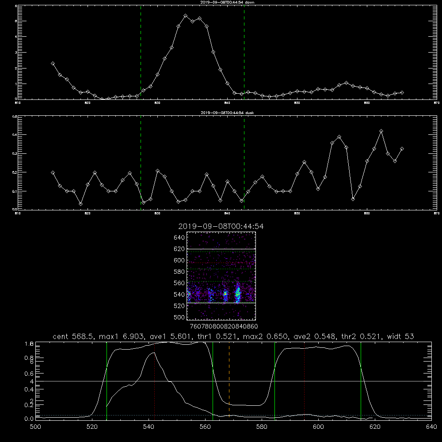Click the green solid line near 585
The height and width of the screenshot is (442, 442).
point(274,381)
